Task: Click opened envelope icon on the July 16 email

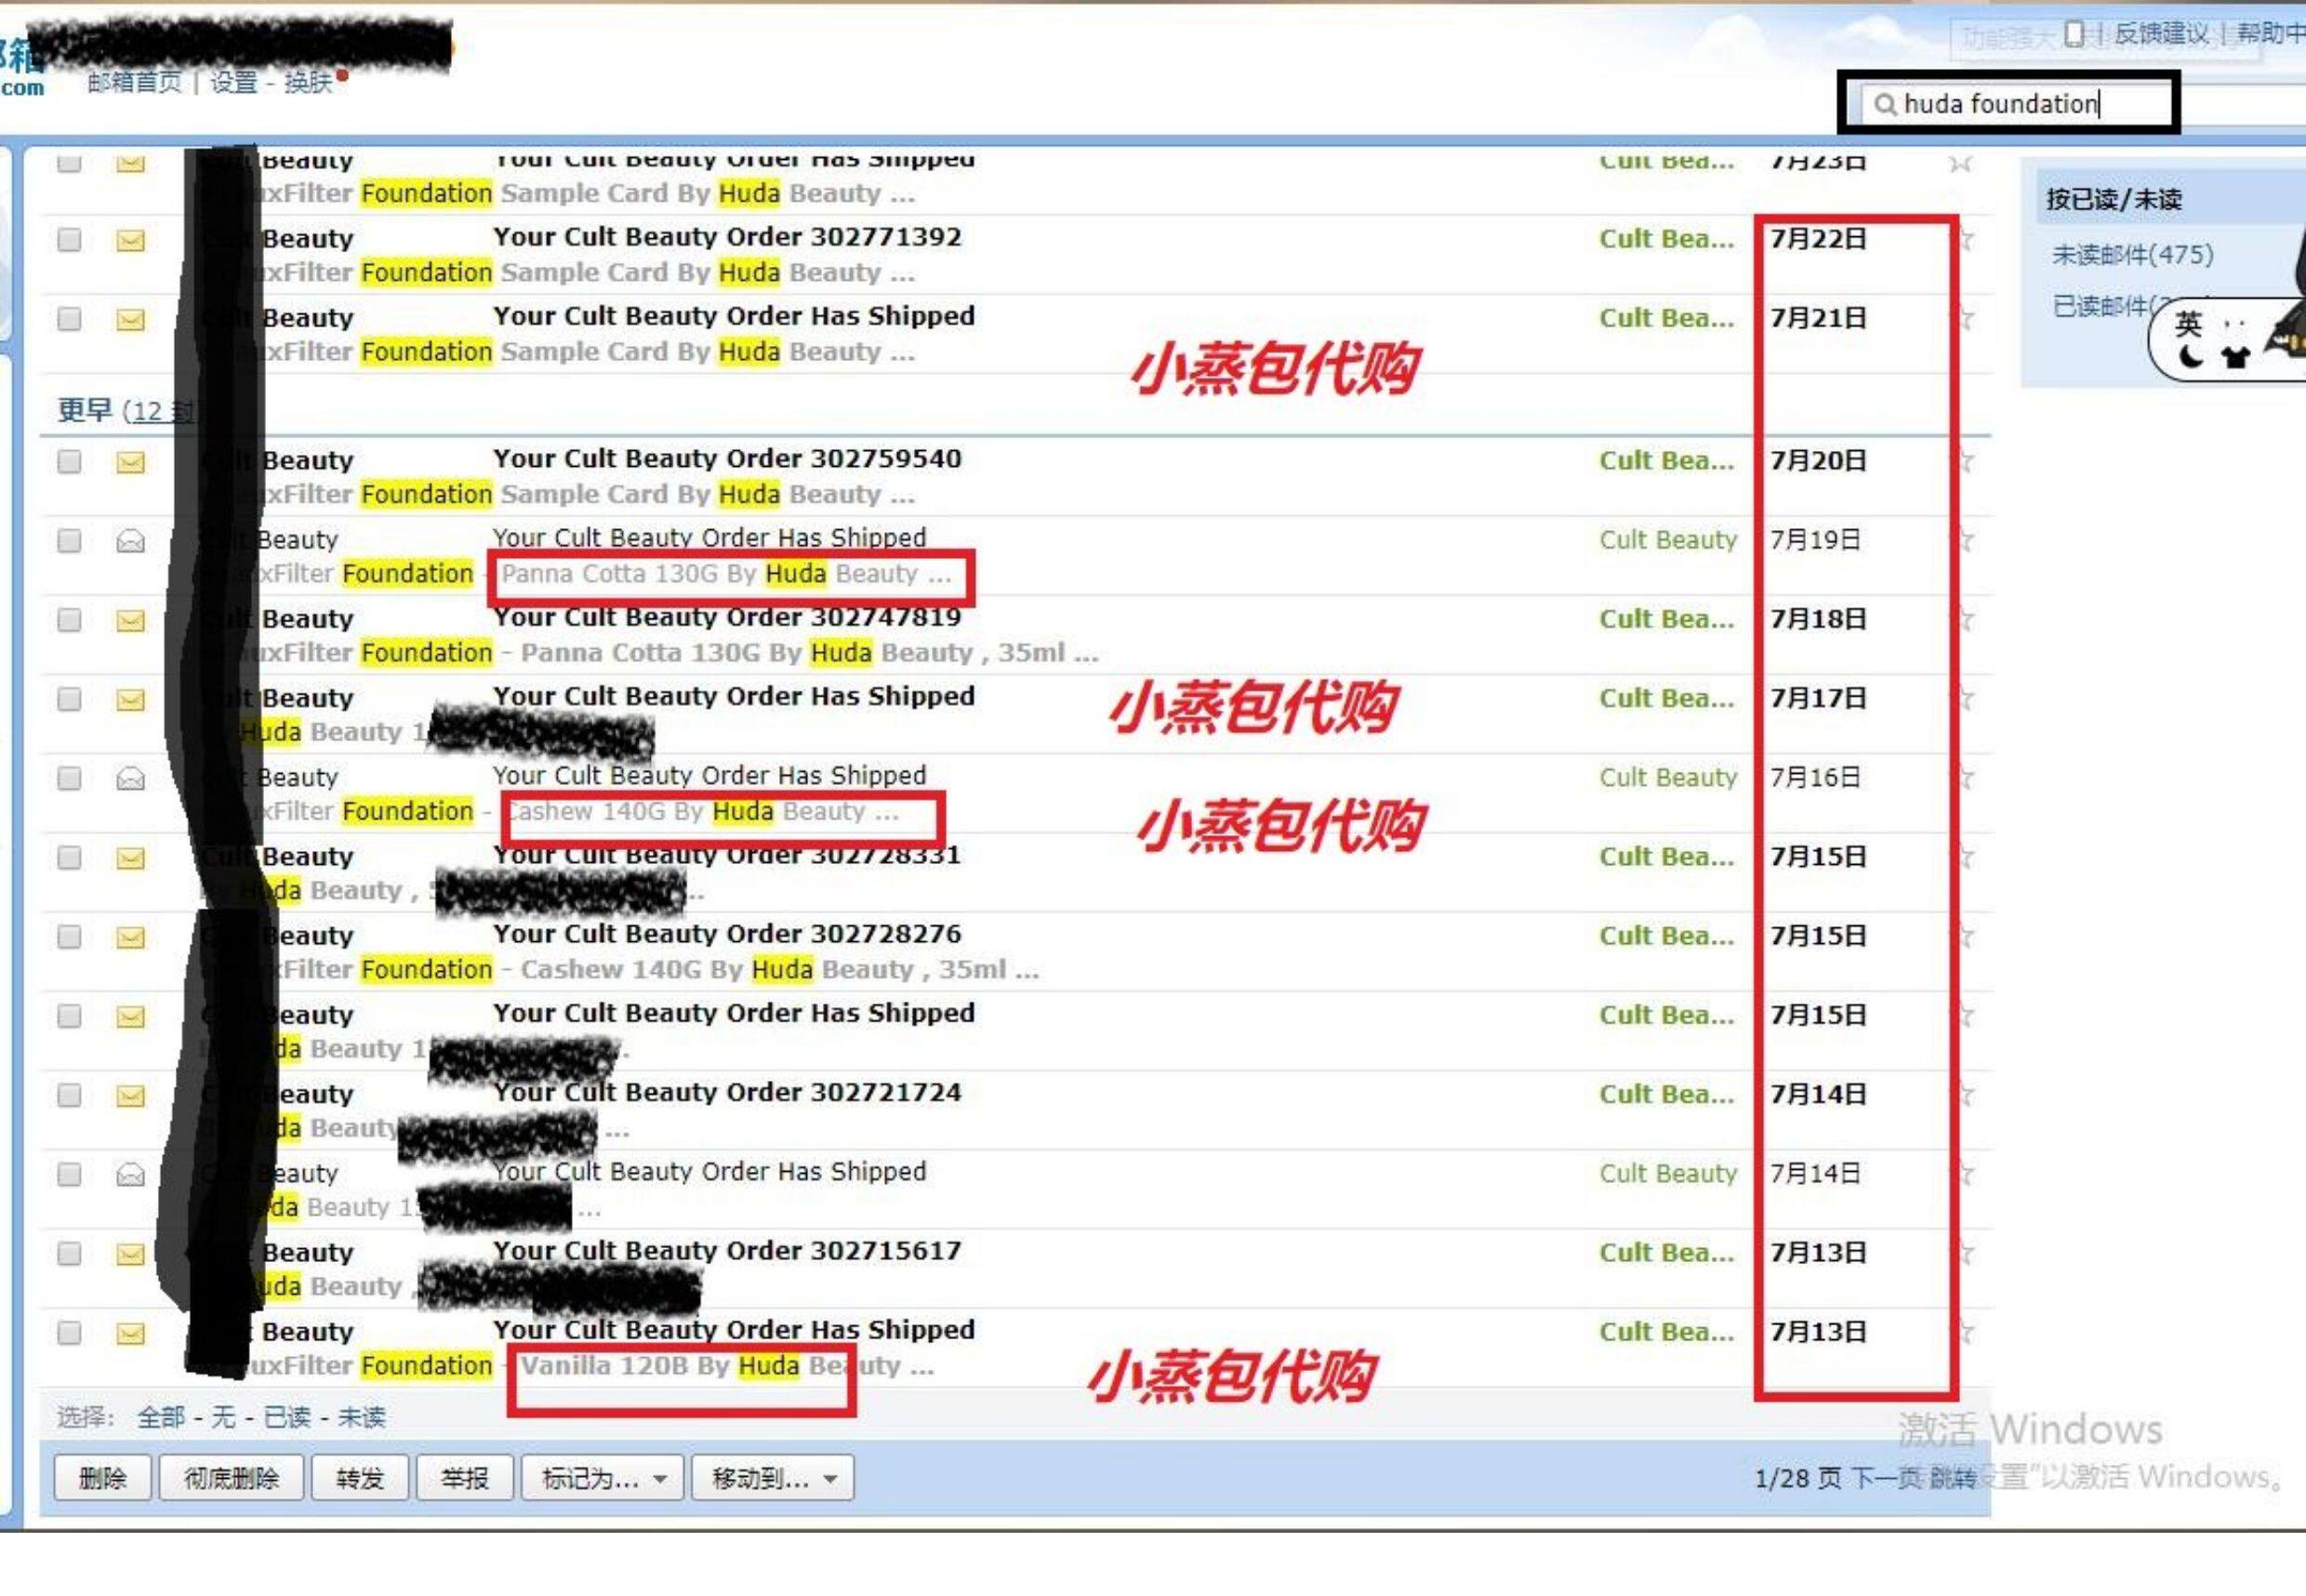Action: point(130,778)
